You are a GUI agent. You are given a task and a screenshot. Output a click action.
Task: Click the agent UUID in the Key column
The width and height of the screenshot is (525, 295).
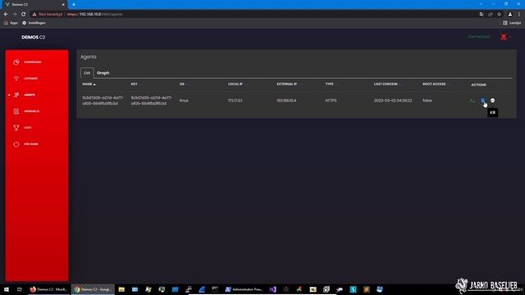pyautogui.click(x=151, y=101)
